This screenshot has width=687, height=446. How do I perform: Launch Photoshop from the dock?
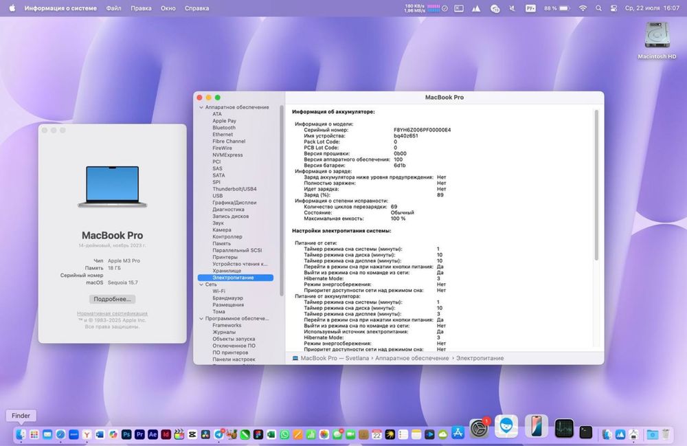click(x=126, y=434)
